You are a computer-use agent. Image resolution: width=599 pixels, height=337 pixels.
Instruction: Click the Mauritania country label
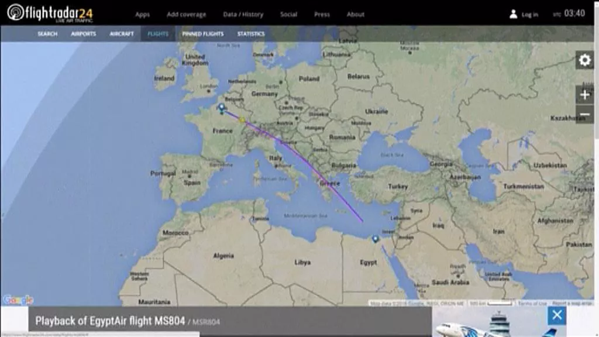click(x=154, y=302)
